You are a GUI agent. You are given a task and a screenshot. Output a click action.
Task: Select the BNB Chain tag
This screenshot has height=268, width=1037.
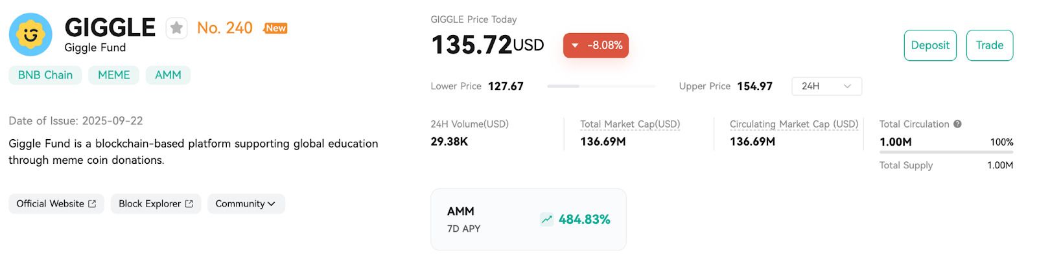(x=45, y=75)
